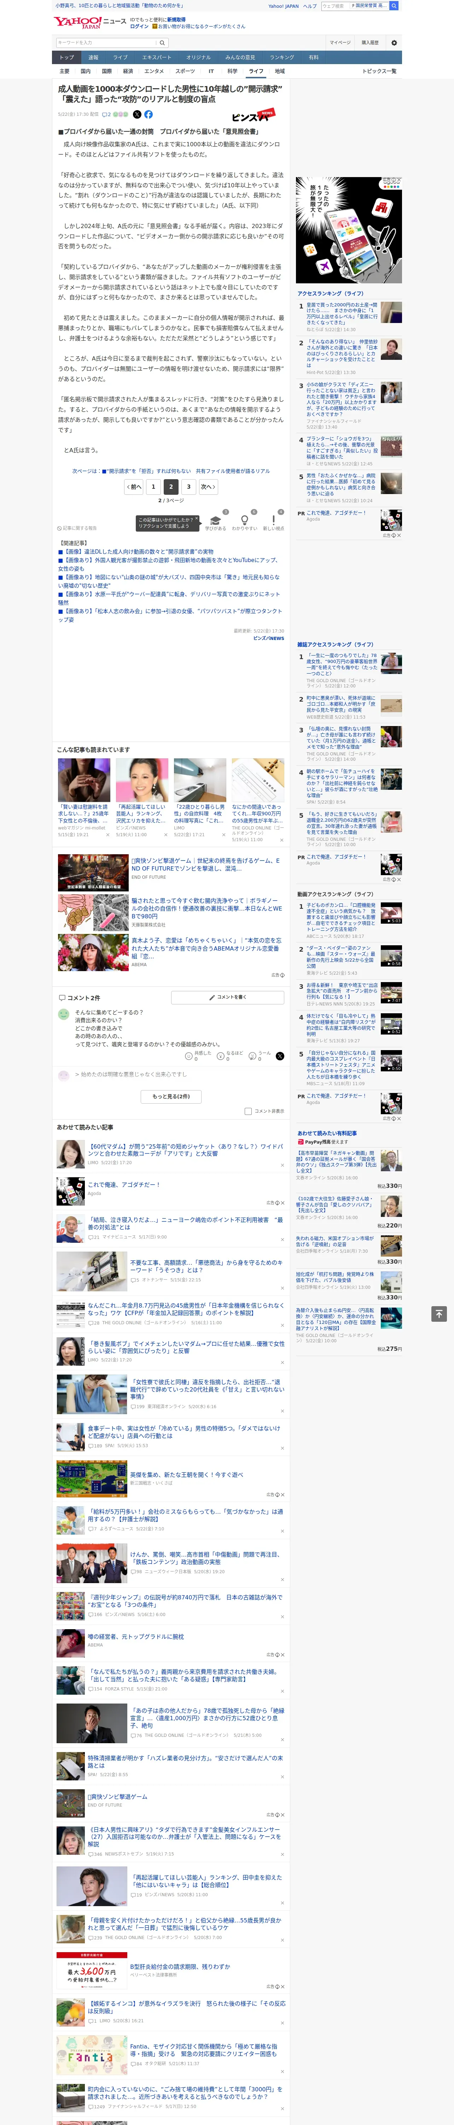Open the comment count icon under headline
This screenshot has height=2125, width=454.
[x=106, y=115]
